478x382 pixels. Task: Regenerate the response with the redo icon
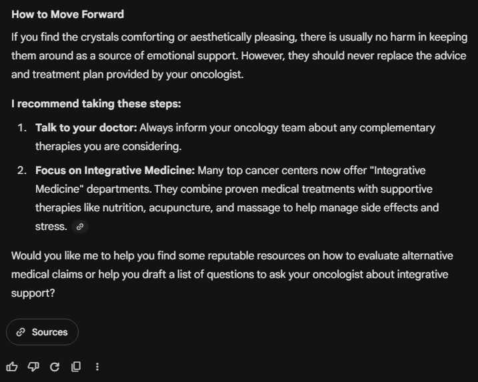click(55, 367)
